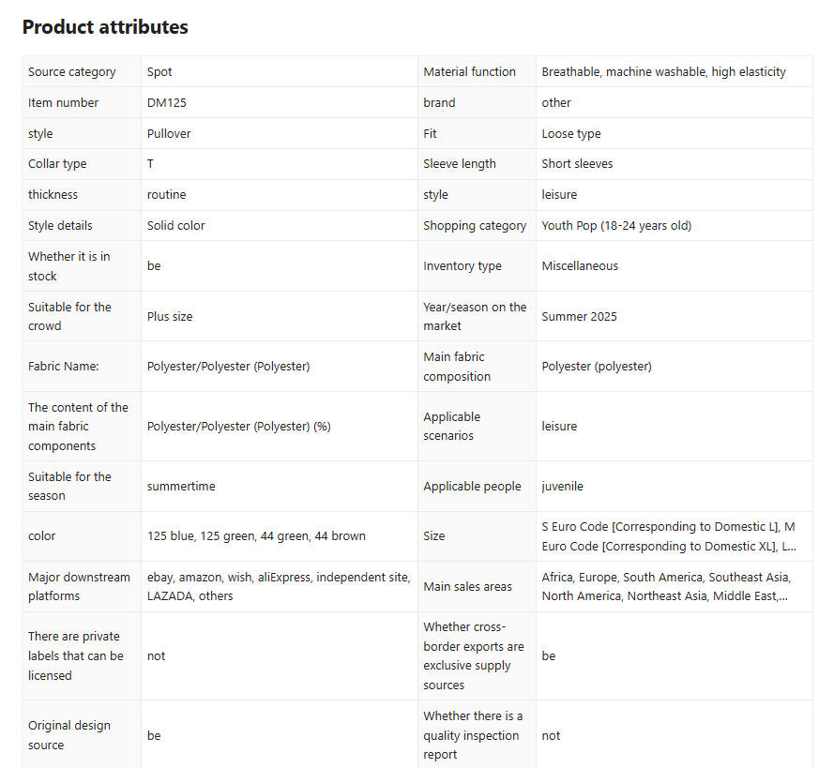Select the Pullover style value

point(169,133)
